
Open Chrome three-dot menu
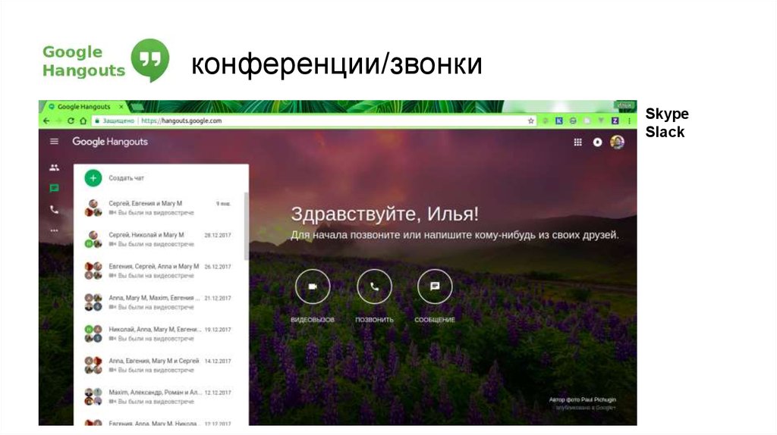click(x=629, y=120)
